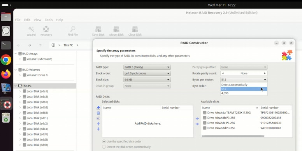Launch Google Chrome from the dock
The image size is (302, 151).
tap(6, 60)
